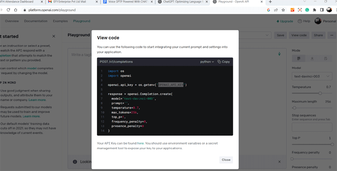The height and width of the screenshot is (171, 337).
Task: Open the Documentation nav item
Action: coord(36,21)
